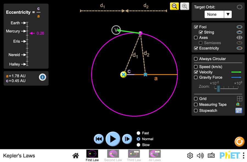Enable the Axes checkbox
This screenshot has width=247, height=162.
click(x=196, y=38)
